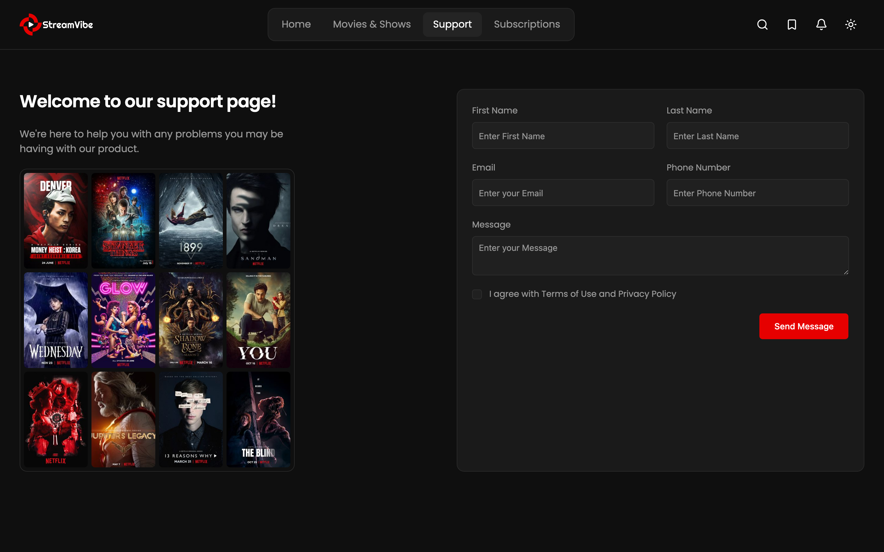The image size is (884, 552).
Task: Click the 'Message' field label
Action: (x=491, y=224)
